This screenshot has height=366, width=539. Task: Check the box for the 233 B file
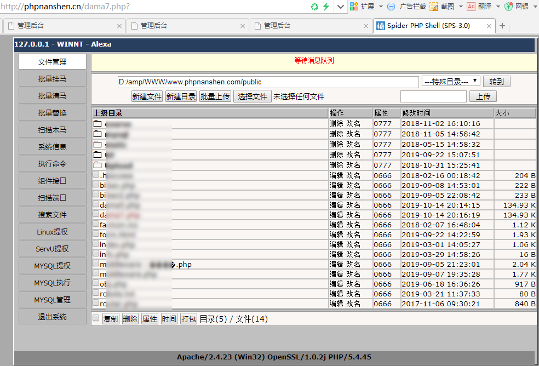(x=96, y=195)
